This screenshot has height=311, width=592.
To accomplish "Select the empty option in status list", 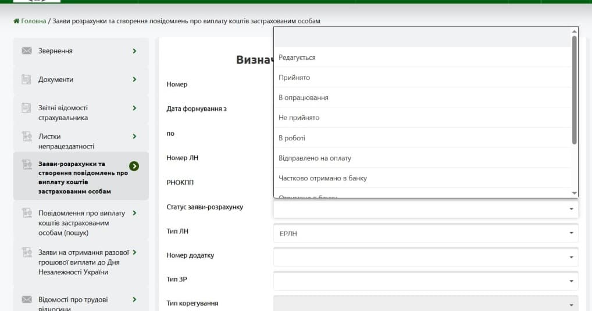I will pos(423,37).
